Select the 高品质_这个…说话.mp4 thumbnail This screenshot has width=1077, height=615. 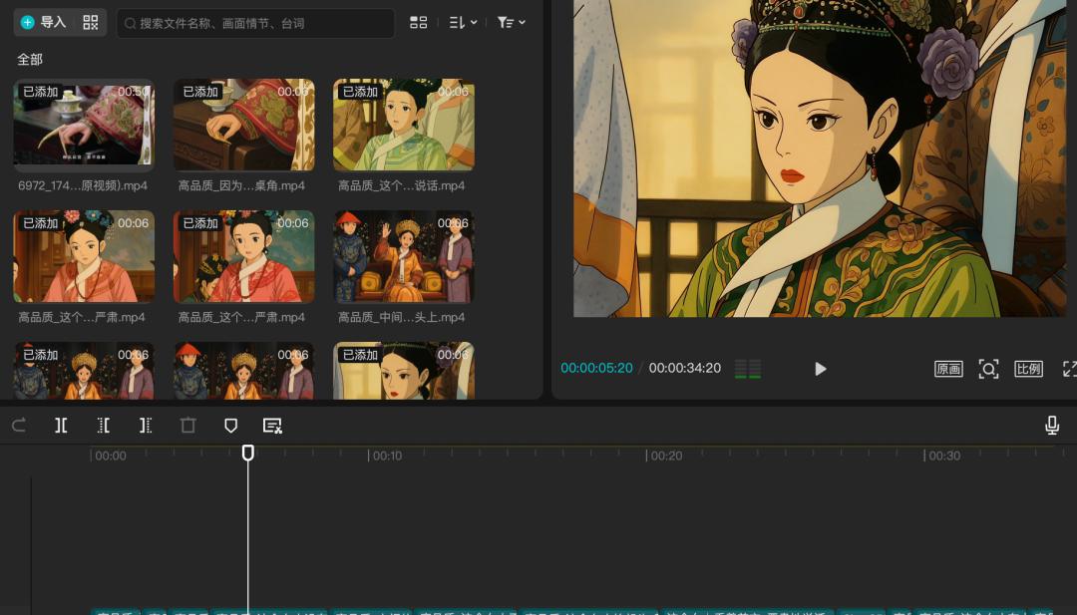click(404, 125)
